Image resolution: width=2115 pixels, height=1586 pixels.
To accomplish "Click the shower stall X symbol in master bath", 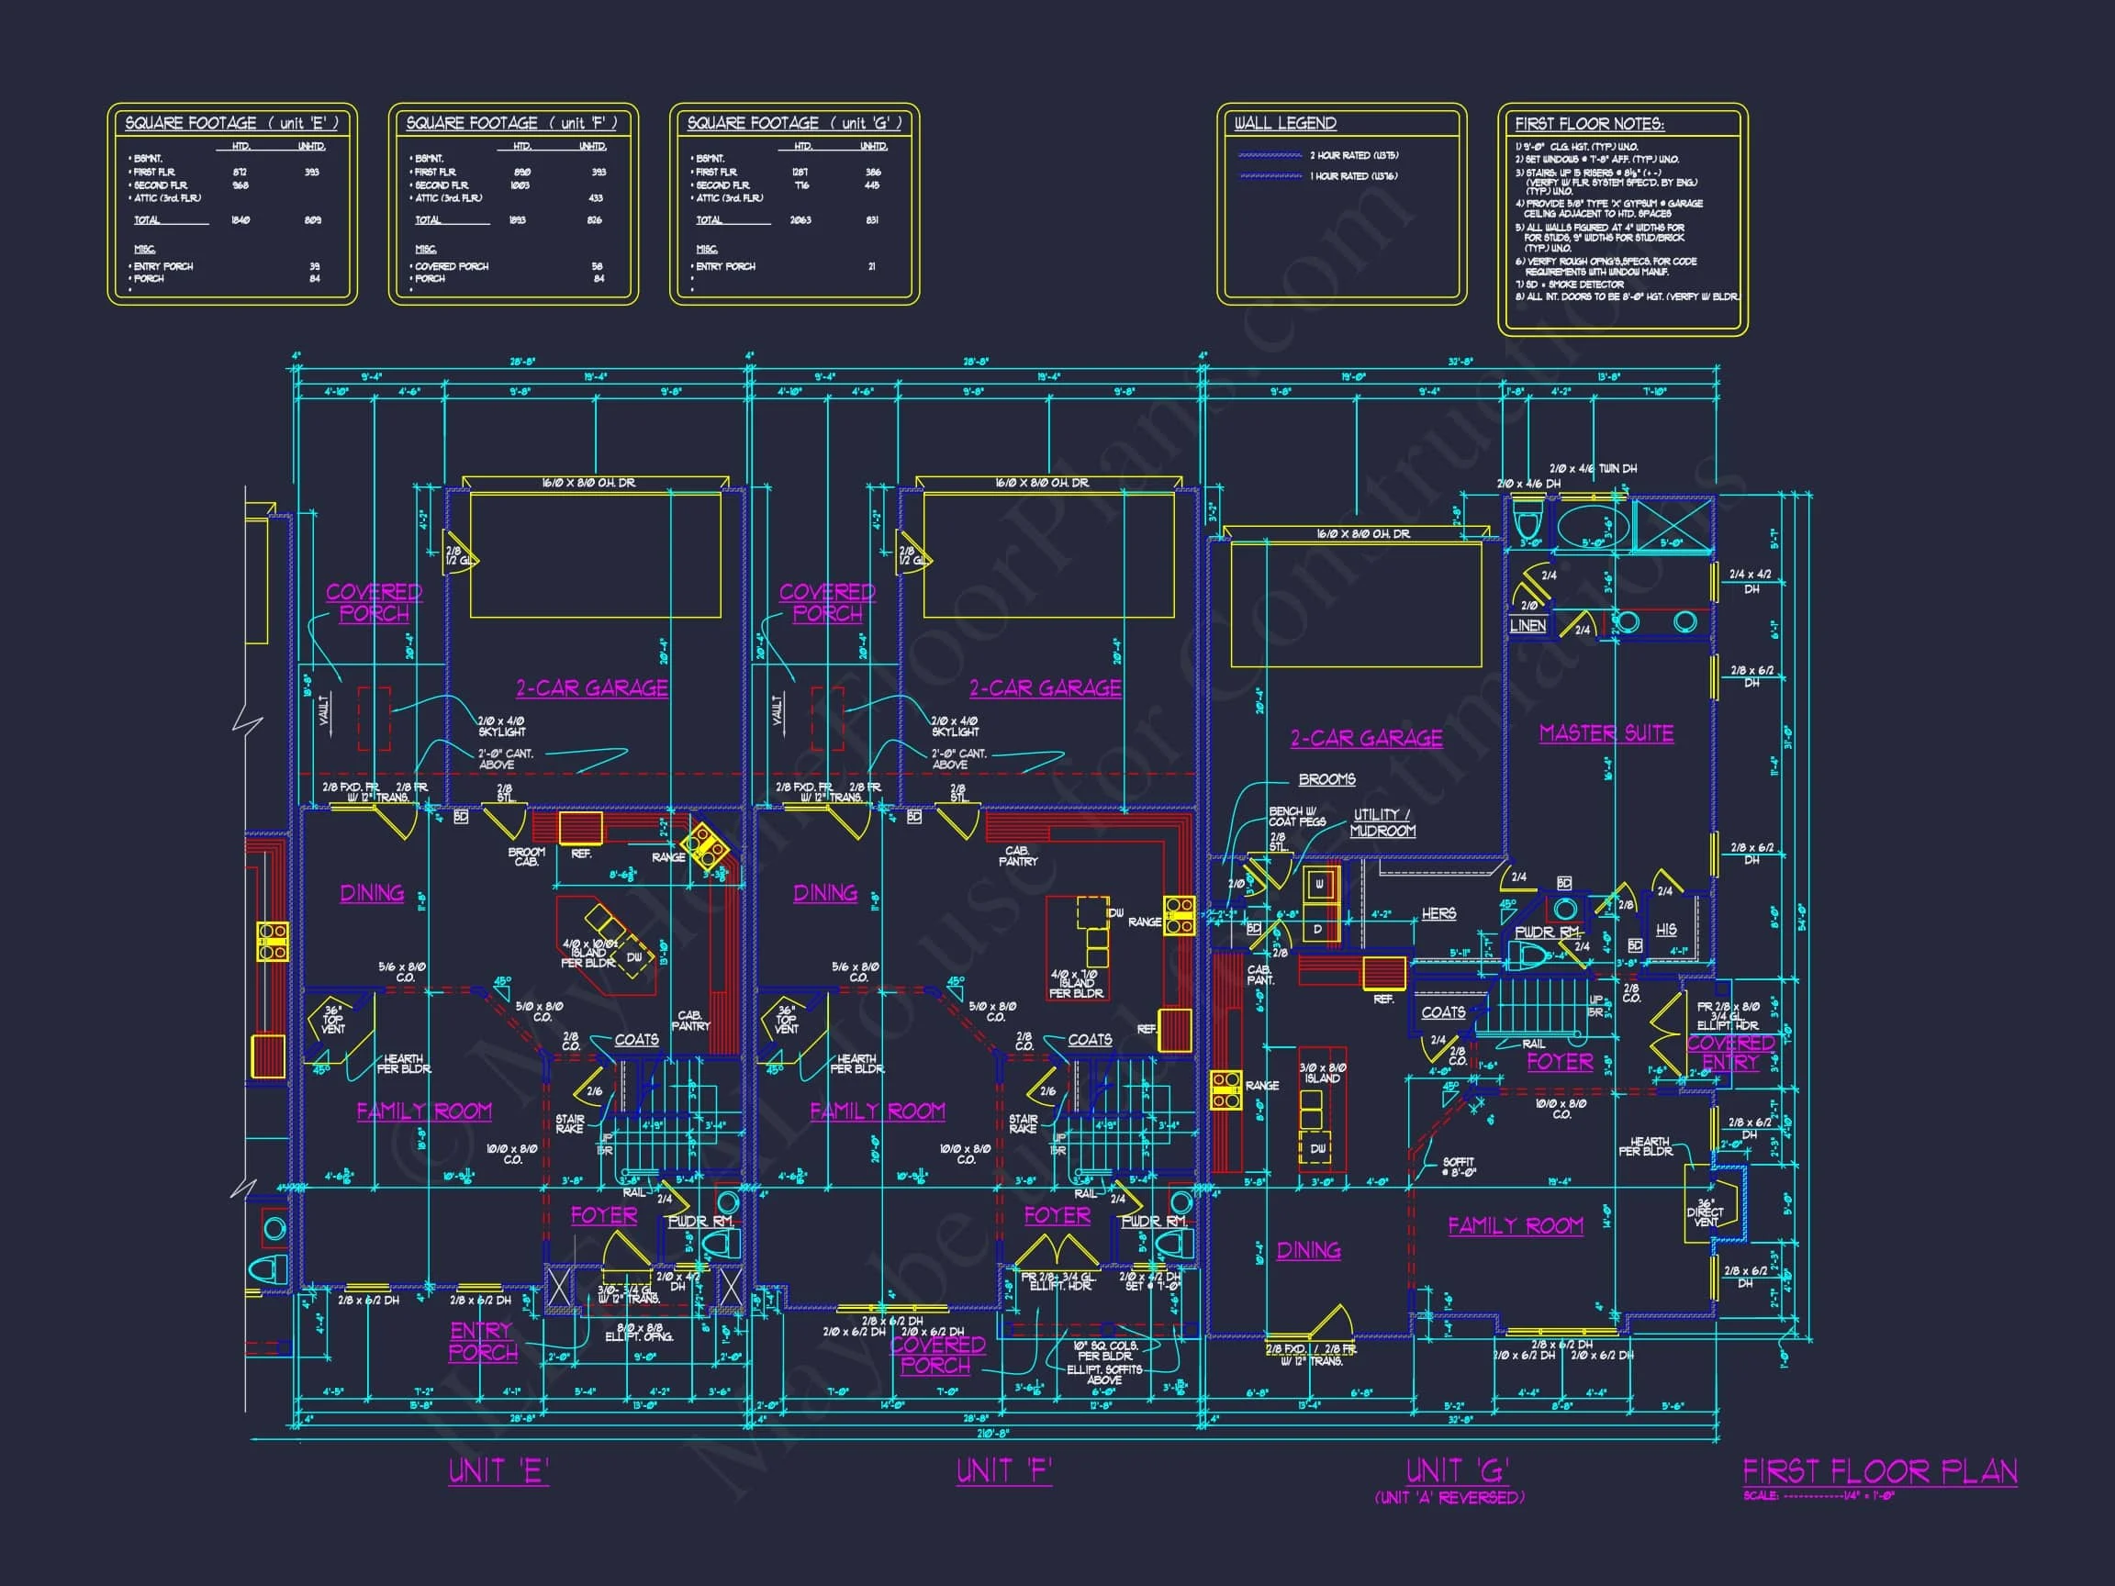I will [1673, 524].
